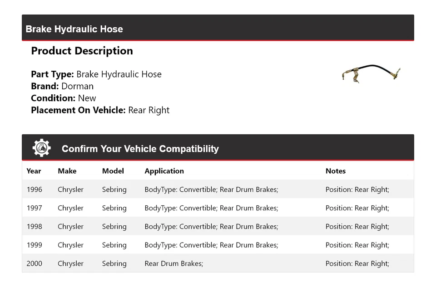Screen dimensions: 436x287
Task: Click the 1997 year cell
Action: tap(34, 208)
